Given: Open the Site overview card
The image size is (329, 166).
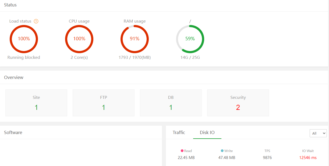Looking at the screenshot, I should pos(36,103).
